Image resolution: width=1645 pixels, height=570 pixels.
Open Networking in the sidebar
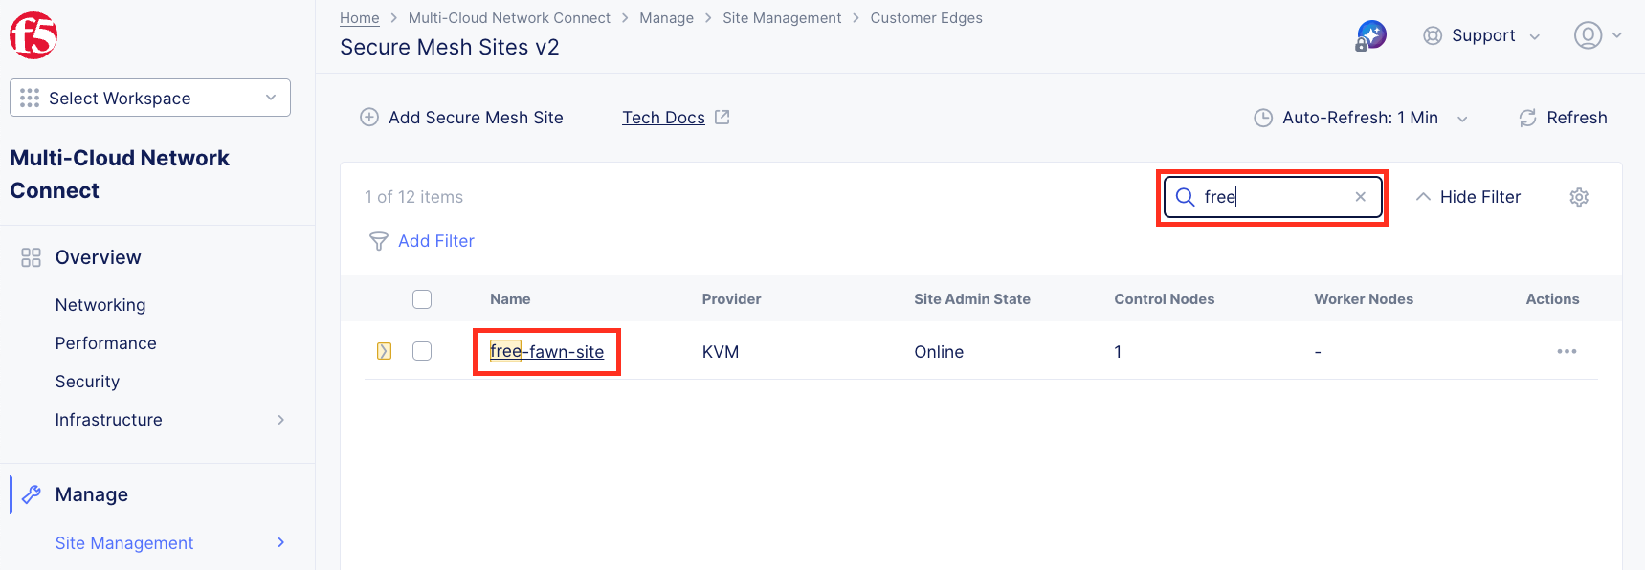[x=100, y=305]
